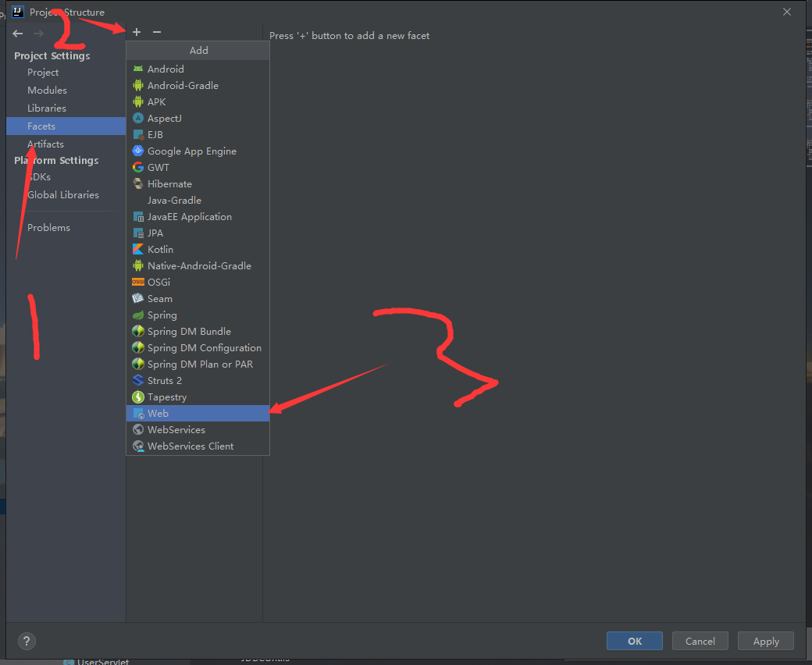The height and width of the screenshot is (665, 812).
Task: Click the WebServices globe icon
Action: [x=137, y=429]
